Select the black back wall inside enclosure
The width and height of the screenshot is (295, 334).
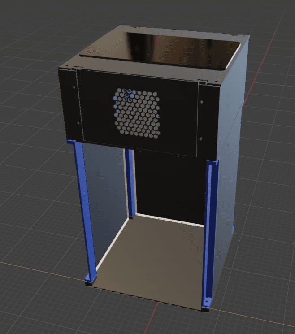[170, 187]
